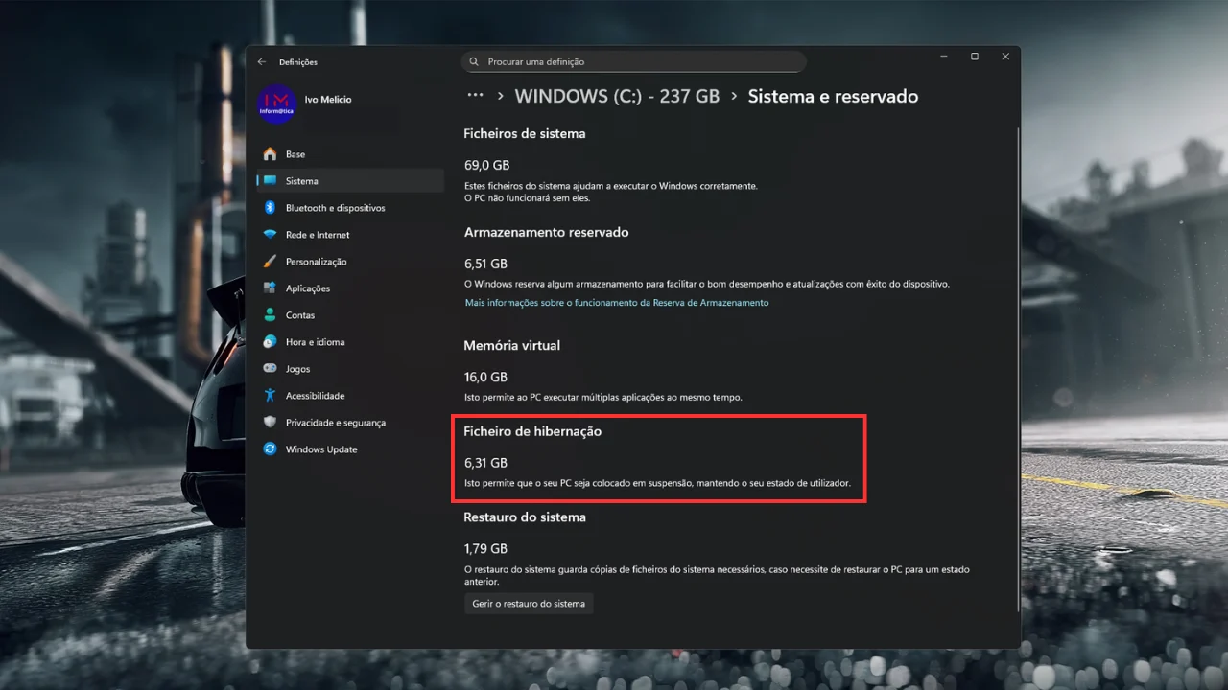
Task: Click the Definições window title text
Action: click(x=297, y=62)
